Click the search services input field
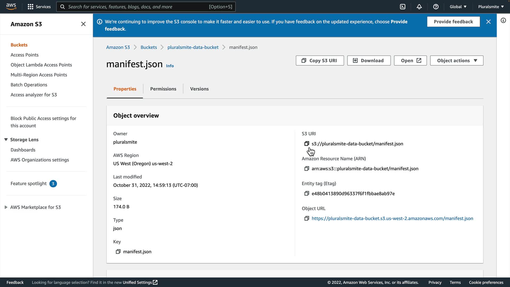The image size is (510, 287). coord(138,7)
